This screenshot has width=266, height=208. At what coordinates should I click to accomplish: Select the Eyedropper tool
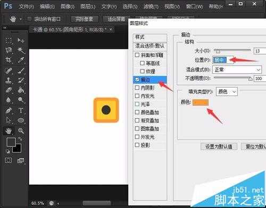coord(21,60)
